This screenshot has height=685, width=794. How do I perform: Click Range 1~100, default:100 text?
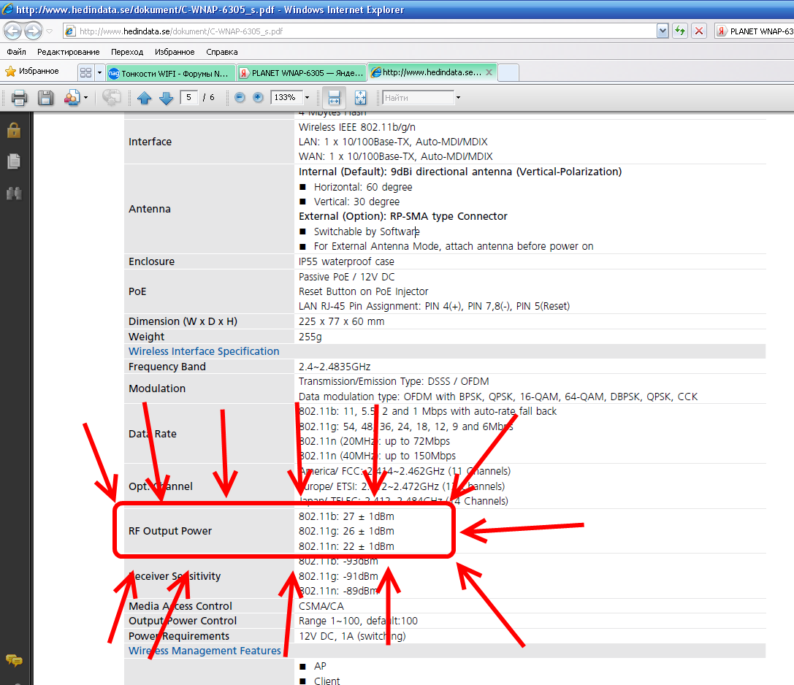coord(358,621)
